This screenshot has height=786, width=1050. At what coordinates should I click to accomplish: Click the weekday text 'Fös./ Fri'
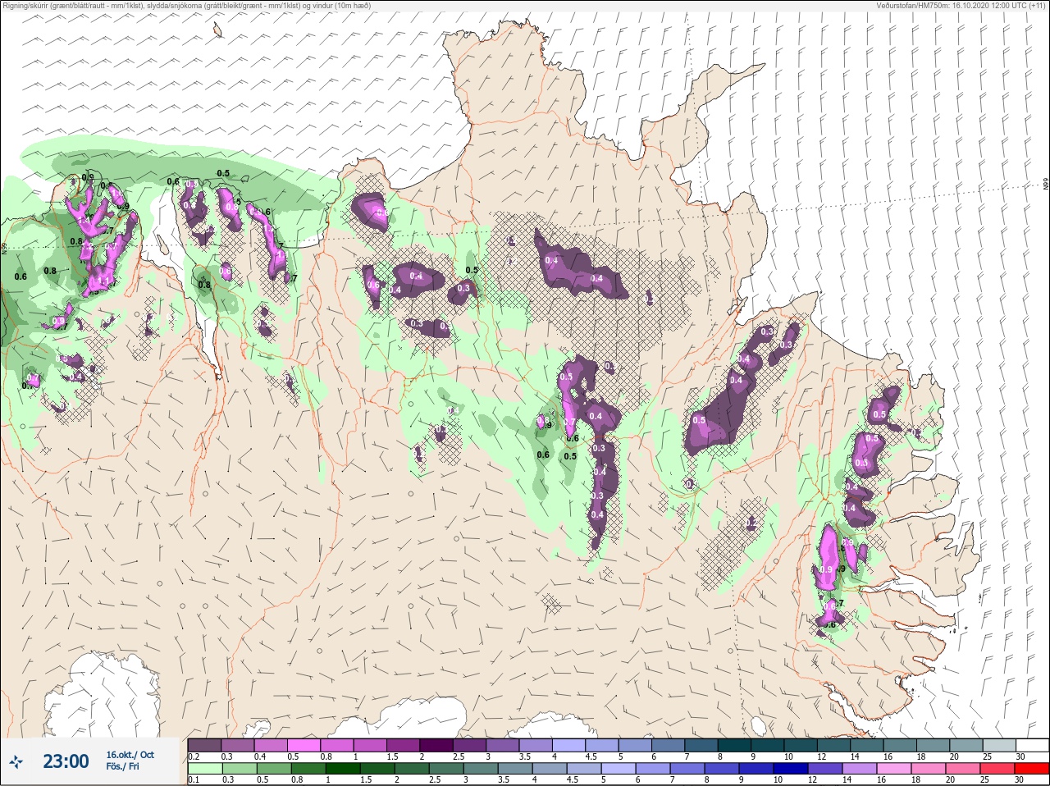pos(122,767)
